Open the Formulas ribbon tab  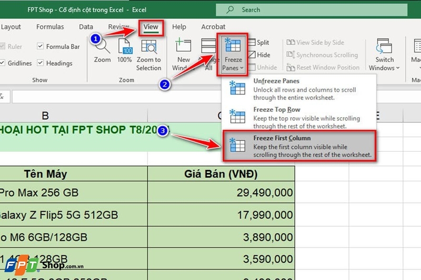click(50, 27)
